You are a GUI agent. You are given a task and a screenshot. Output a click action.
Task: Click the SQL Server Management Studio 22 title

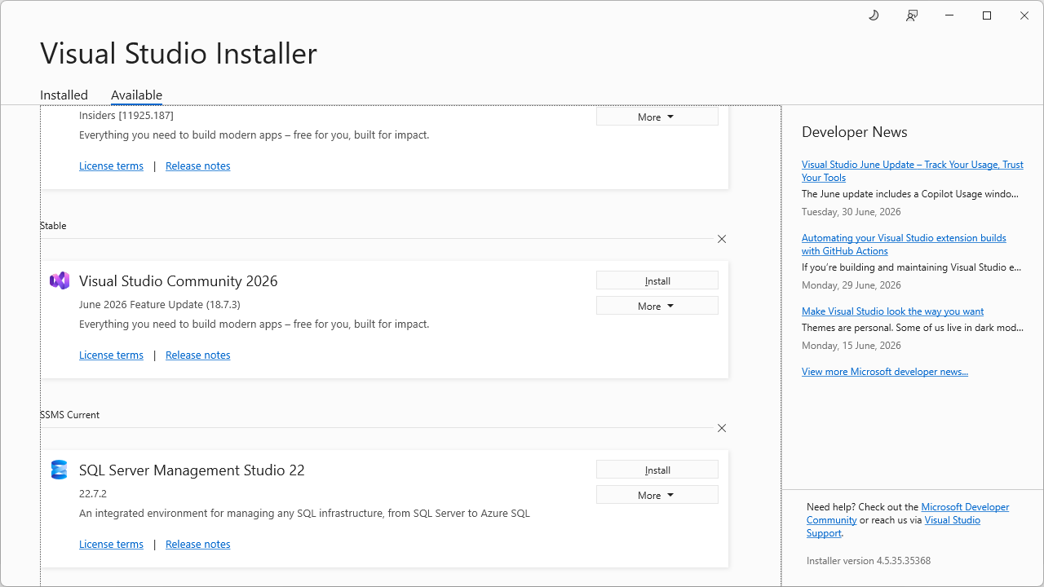(192, 470)
